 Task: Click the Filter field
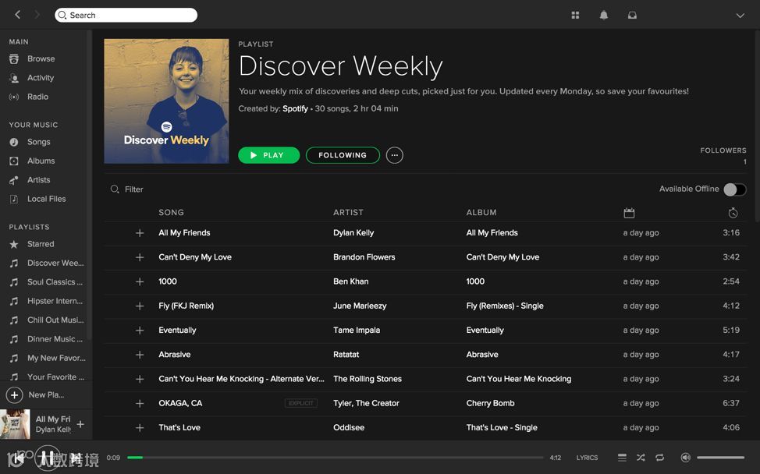pos(133,189)
